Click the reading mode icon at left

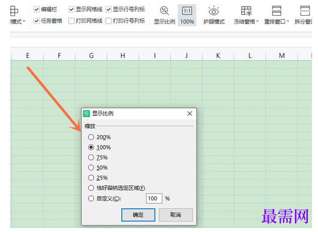[14, 11]
